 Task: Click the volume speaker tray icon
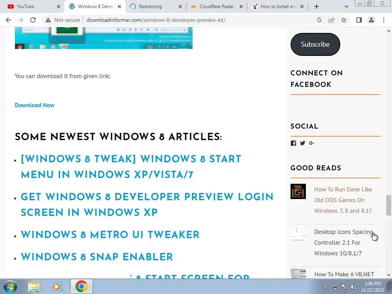(353, 287)
